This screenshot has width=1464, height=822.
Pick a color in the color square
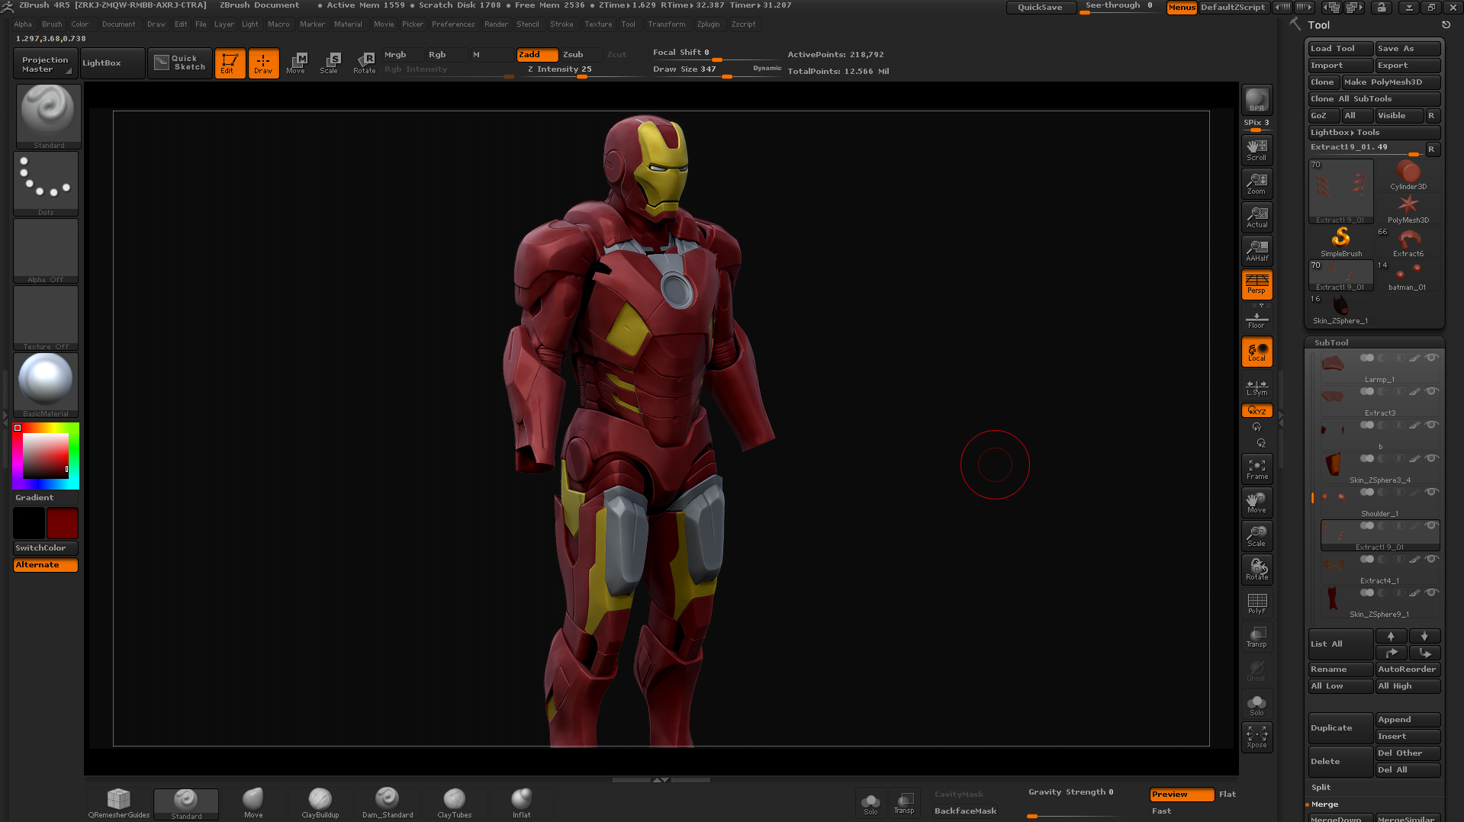(x=46, y=456)
